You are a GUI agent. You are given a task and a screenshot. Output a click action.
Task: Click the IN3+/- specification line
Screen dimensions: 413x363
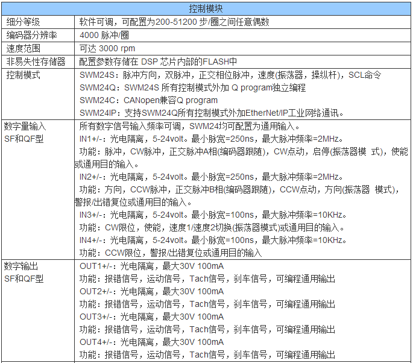(x=213, y=215)
